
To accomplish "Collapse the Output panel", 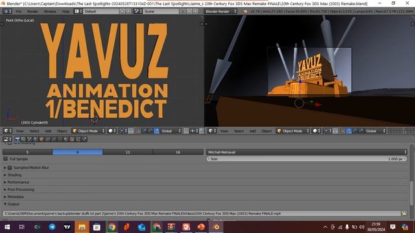I will pos(13,205).
